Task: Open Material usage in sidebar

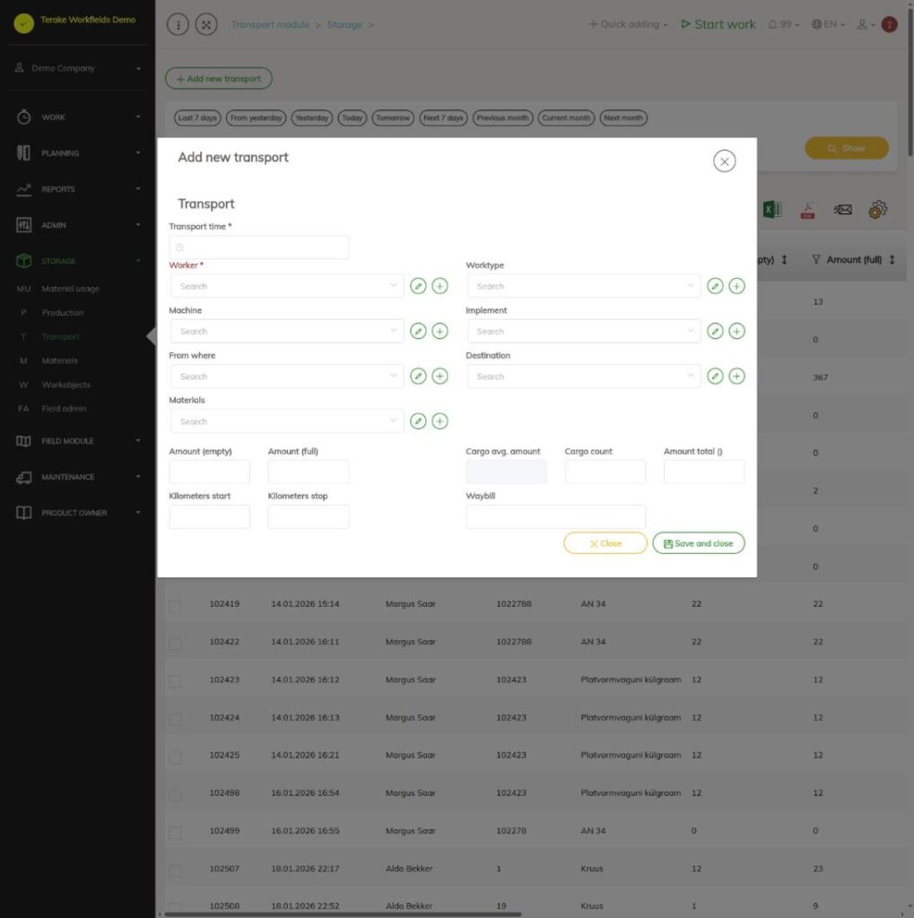Action: tap(70, 289)
